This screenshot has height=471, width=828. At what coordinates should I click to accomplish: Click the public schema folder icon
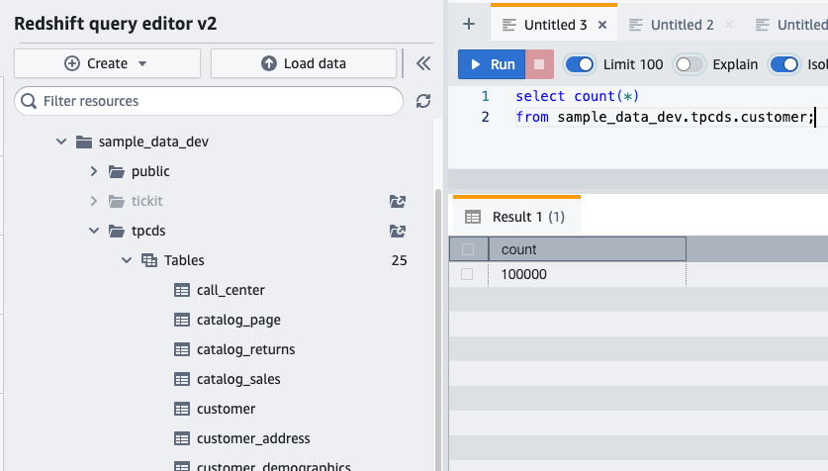point(116,171)
